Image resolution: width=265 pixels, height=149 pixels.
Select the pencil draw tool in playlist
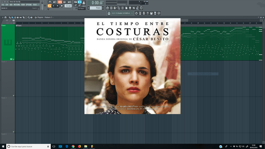coord(10,17)
